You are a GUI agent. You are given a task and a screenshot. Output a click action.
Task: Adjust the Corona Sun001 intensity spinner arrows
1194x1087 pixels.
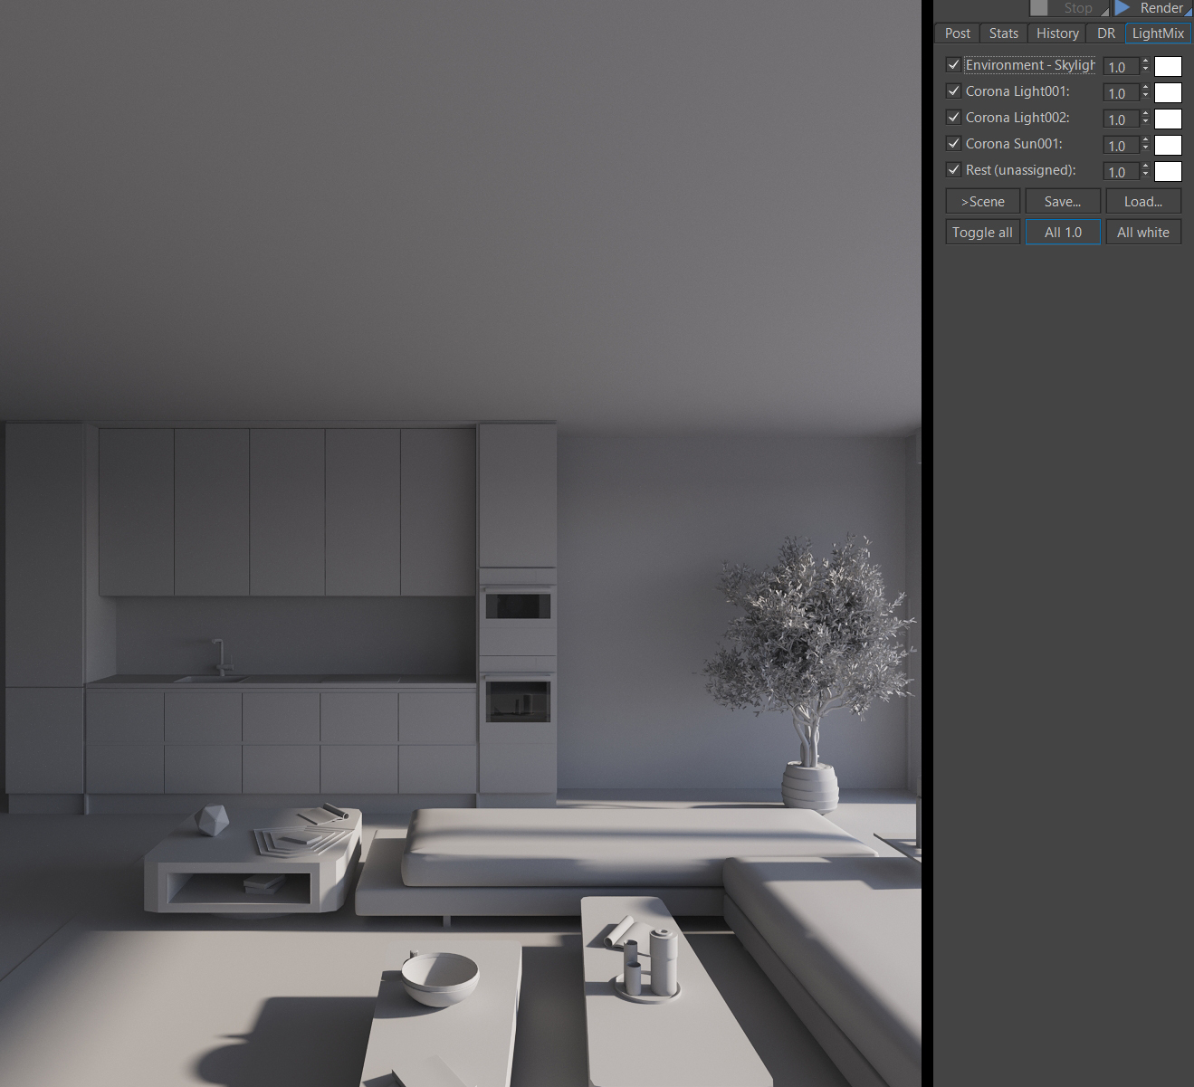pos(1145,145)
